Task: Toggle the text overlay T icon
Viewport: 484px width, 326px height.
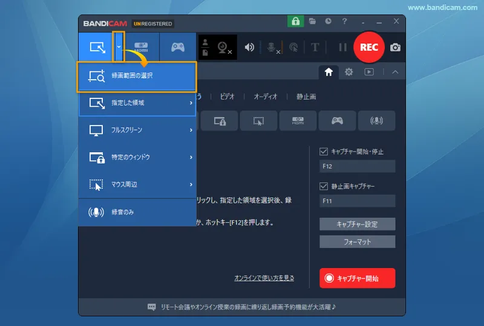Action: point(315,47)
